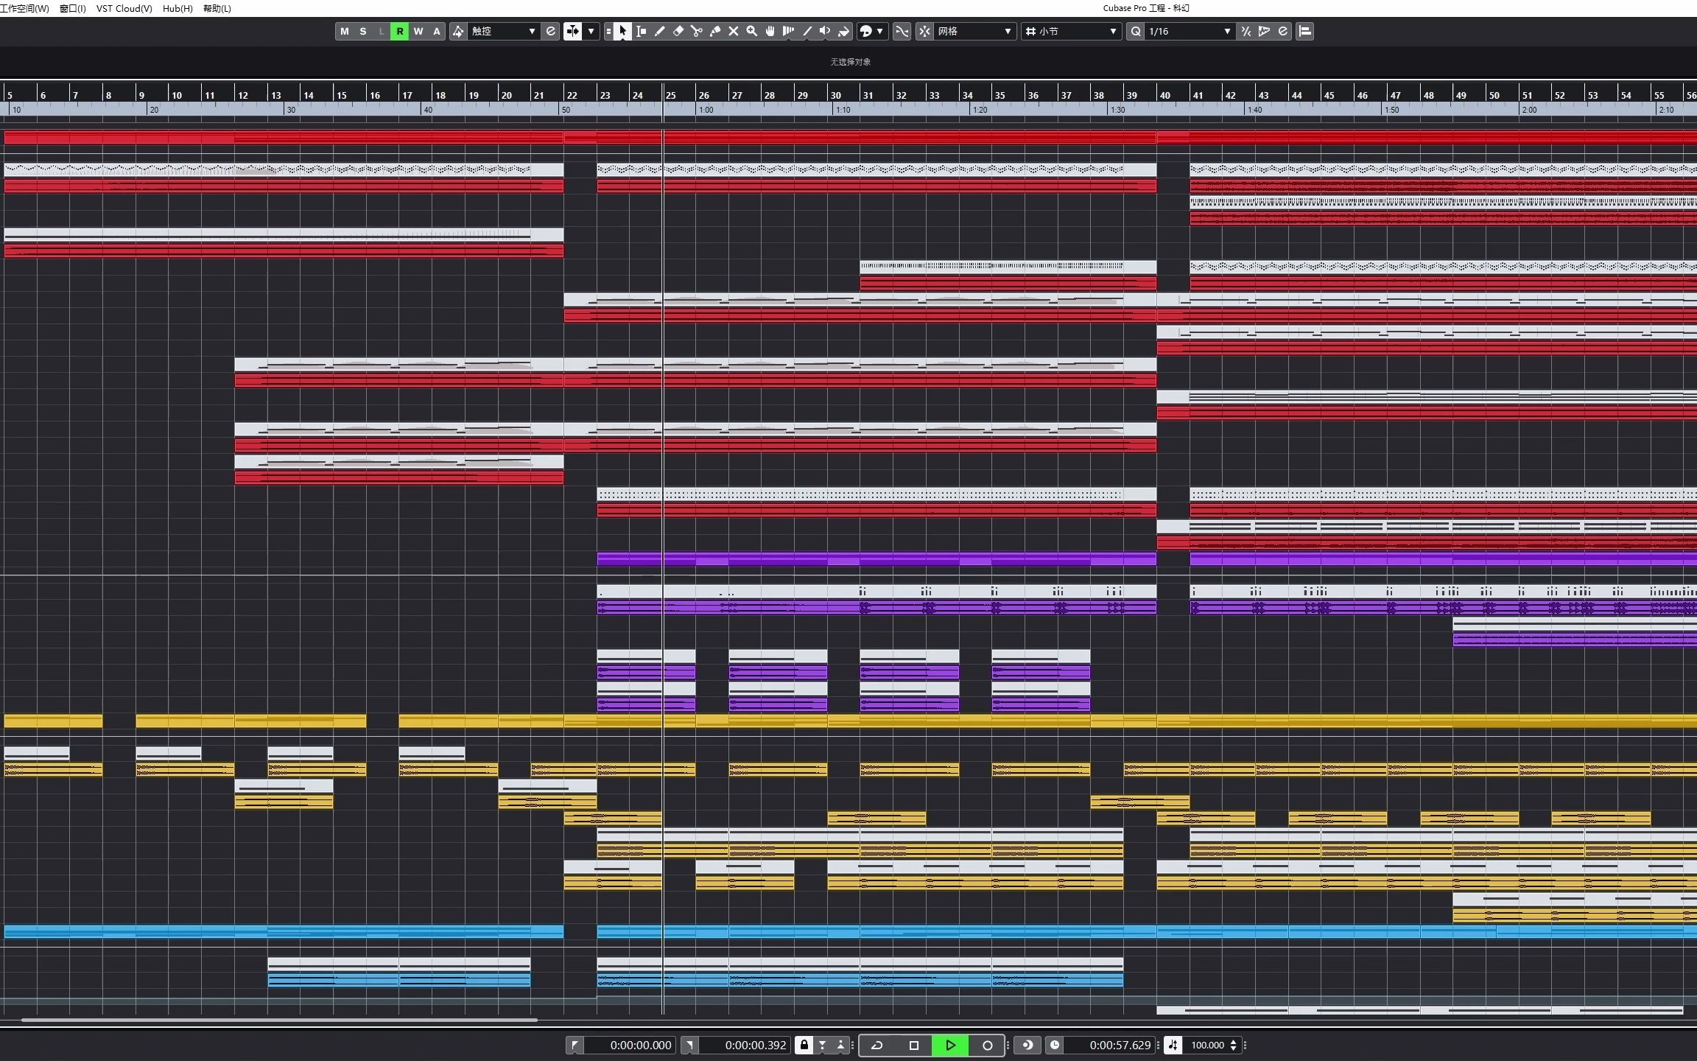Select the Draw pencil tool
This screenshot has height=1061, width=1697.
click(660, 31)
